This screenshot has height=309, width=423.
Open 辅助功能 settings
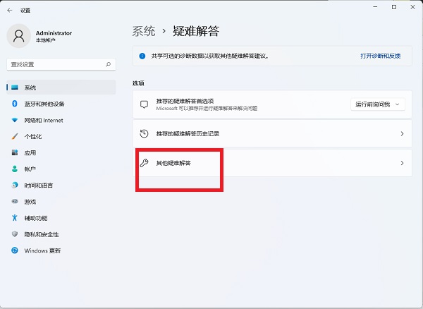point(35,218)
